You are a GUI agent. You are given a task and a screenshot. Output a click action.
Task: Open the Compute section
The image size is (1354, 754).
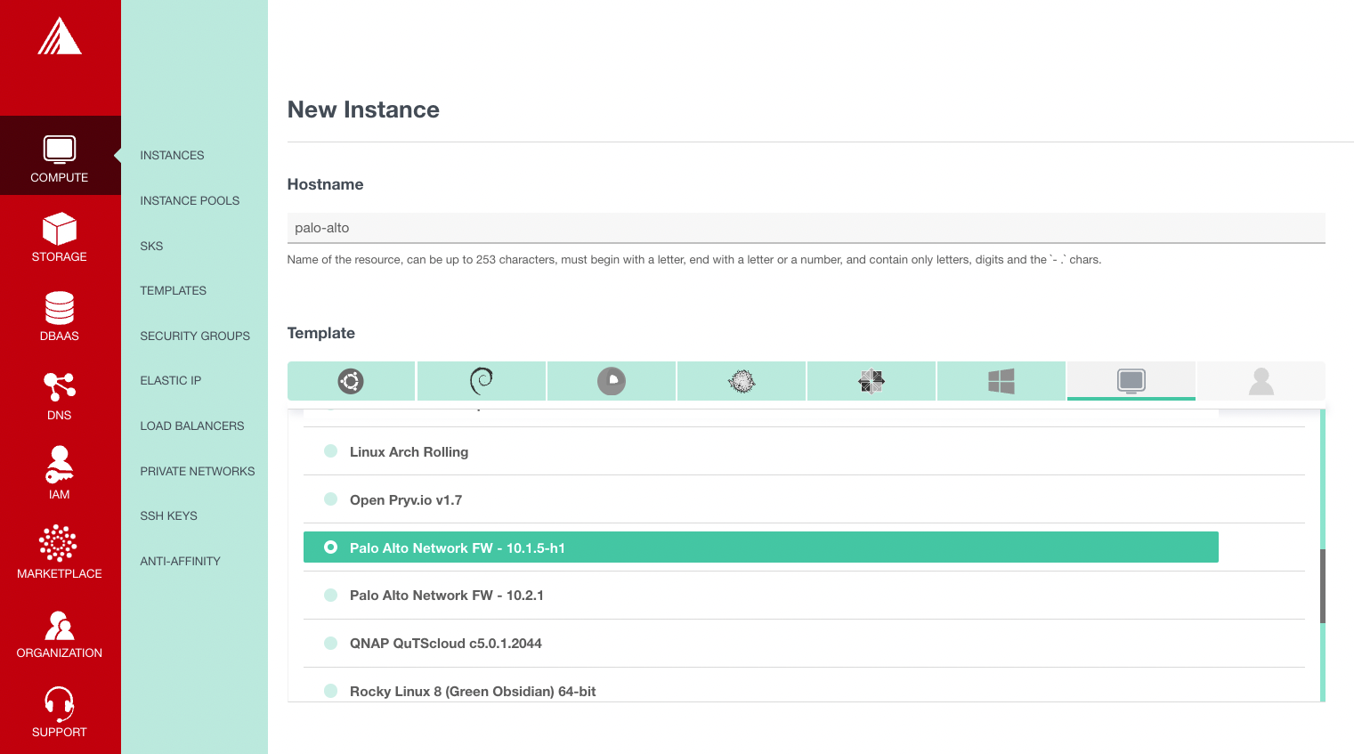coord(60,156)
